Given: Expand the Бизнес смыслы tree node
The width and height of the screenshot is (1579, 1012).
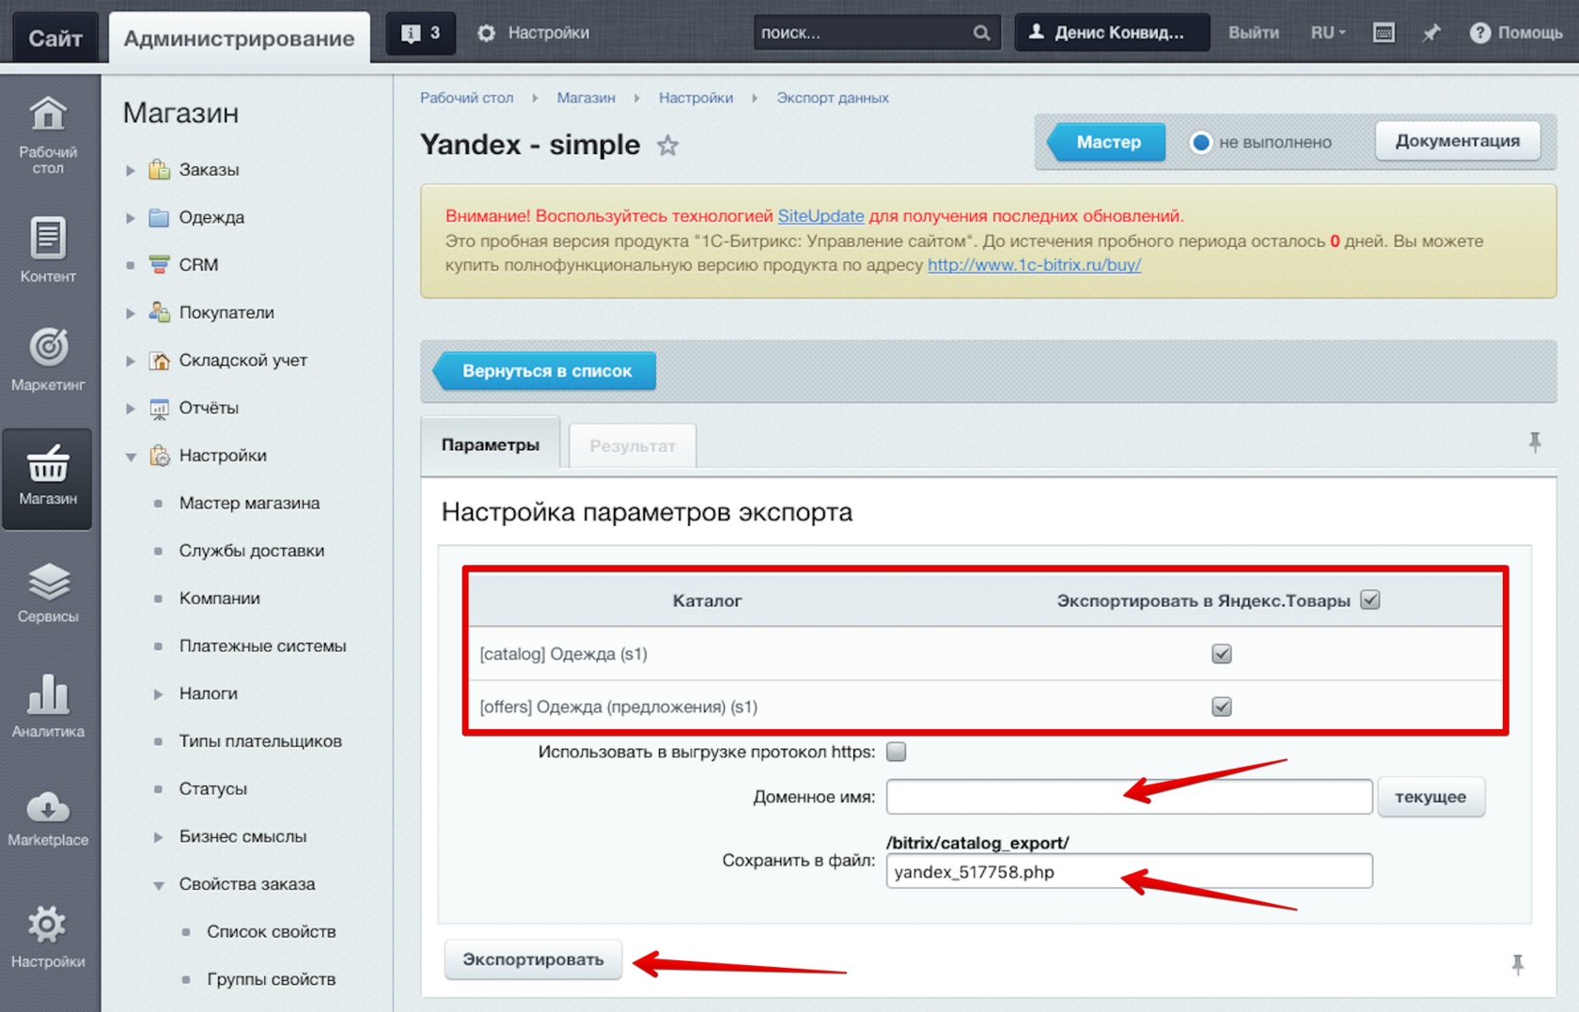Looking at the screenshot, I should pos(159,837).
